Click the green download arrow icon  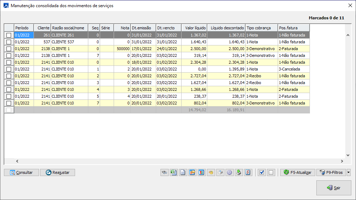pos(239,172)
